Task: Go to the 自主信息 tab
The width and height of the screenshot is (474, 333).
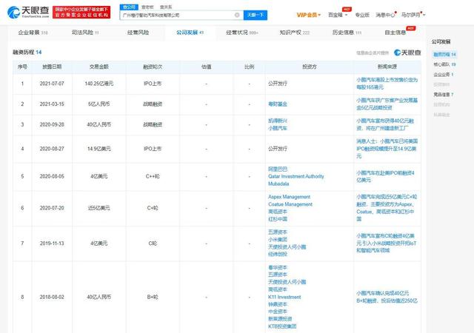Action: tap(399, 33)
